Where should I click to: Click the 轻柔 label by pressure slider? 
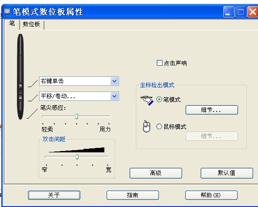click(x=47, y=129)
